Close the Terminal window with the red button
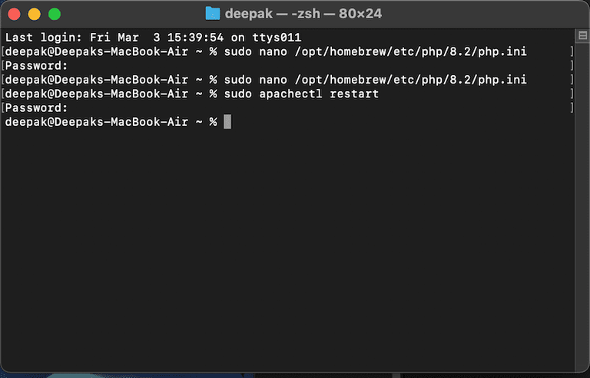This screenshot has height=378, width=590. click(15, 15)
